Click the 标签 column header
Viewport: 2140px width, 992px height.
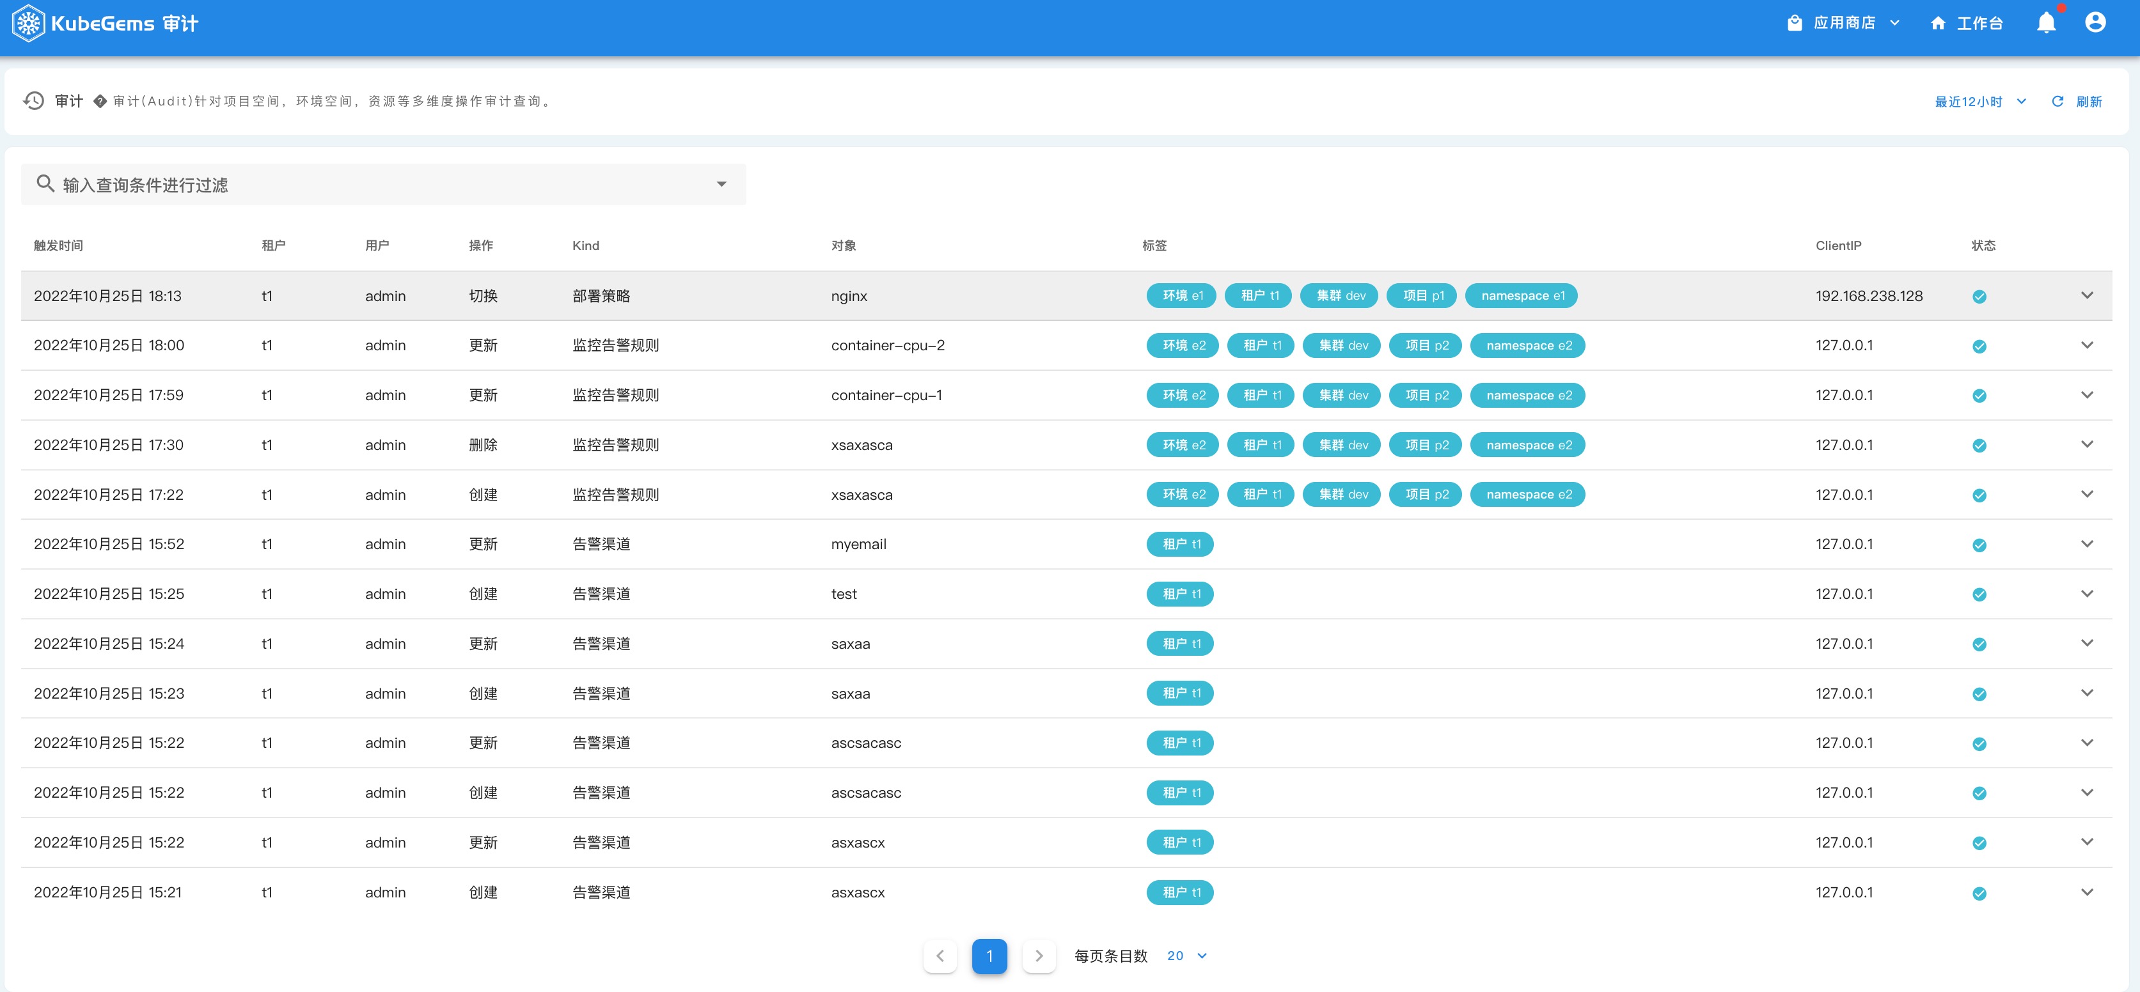click(1154, 245)
